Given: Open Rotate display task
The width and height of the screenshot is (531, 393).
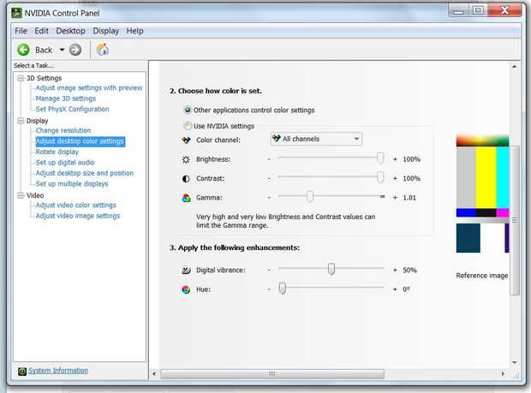Looking at the screenshot, I should pos(57,152).
